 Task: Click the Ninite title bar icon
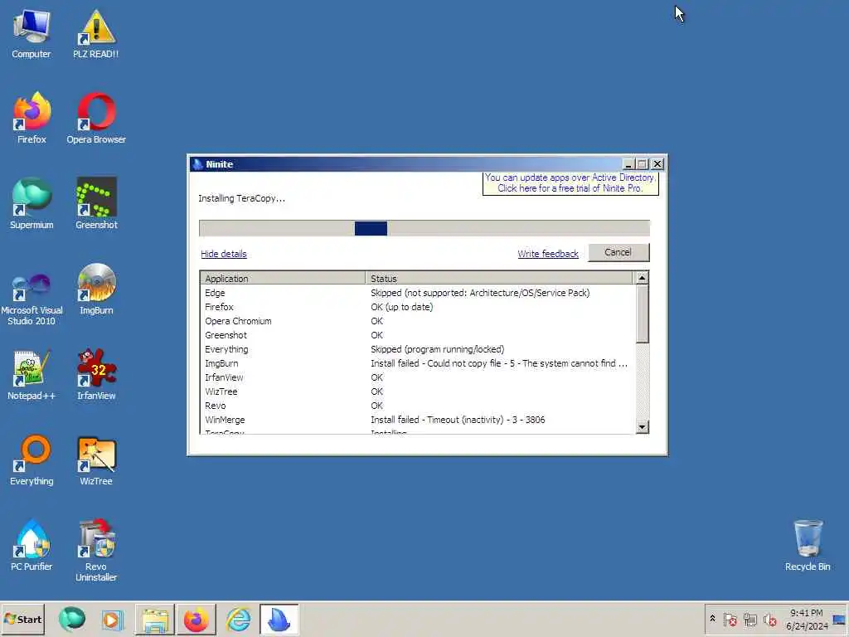tap(197, 164)
